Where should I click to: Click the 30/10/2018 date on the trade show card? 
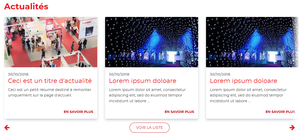click(x=18, y=74)
